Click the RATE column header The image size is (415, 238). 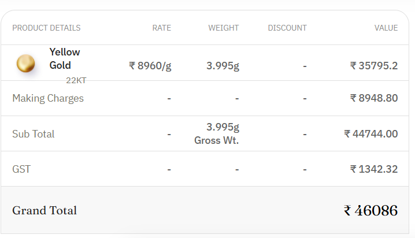[x=161, y=28]
